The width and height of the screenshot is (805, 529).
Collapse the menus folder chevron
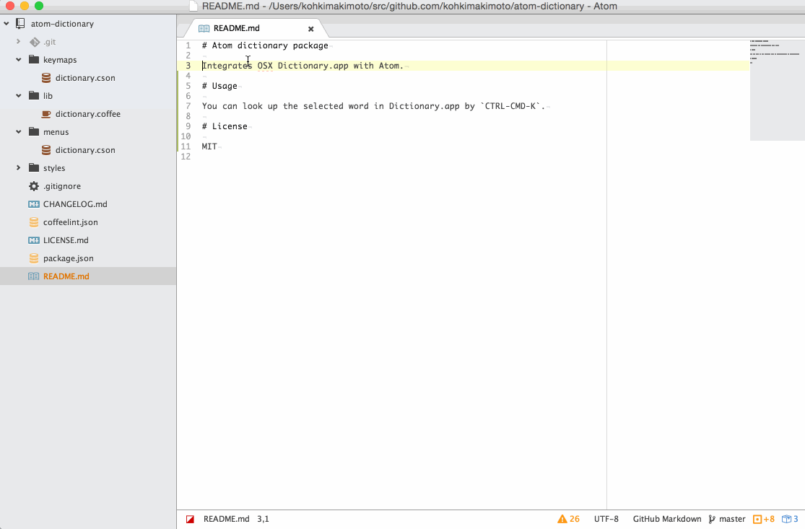pos(19,132)
